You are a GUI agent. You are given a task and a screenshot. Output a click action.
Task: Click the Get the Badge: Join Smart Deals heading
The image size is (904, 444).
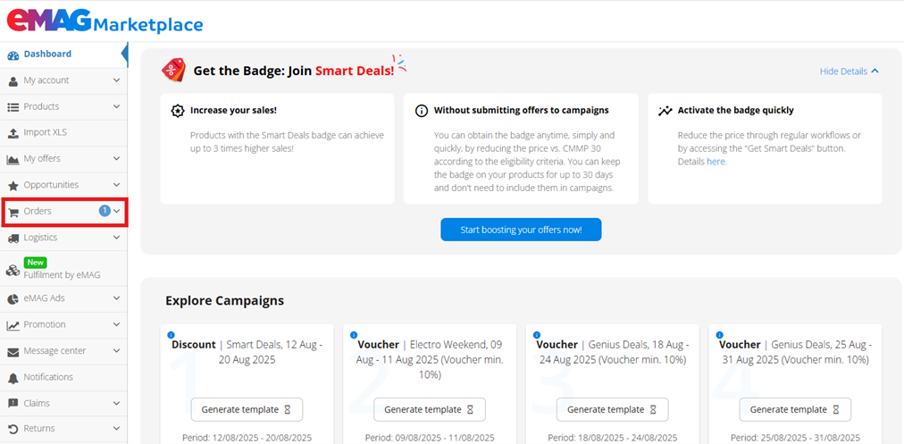click(x=294, y=71)
